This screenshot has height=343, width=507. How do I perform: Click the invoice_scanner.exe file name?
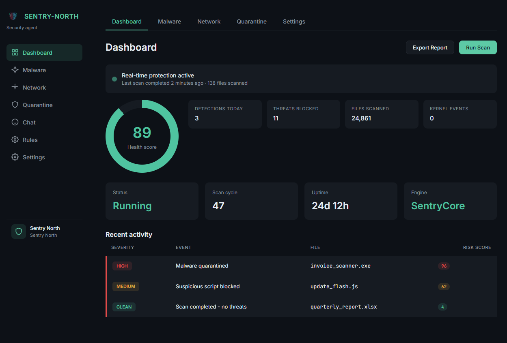click(341, 266)
